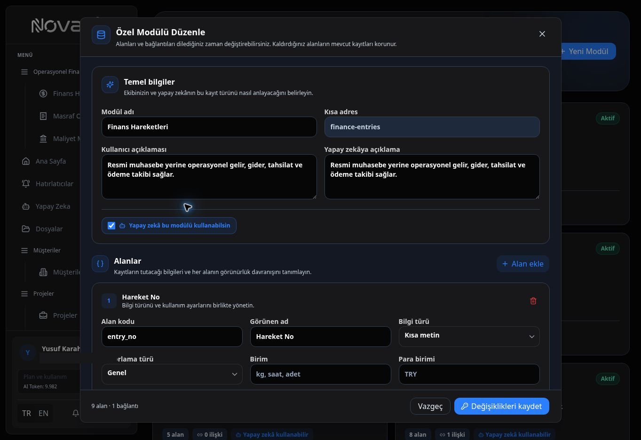Click the Vazgeç button

430,406
